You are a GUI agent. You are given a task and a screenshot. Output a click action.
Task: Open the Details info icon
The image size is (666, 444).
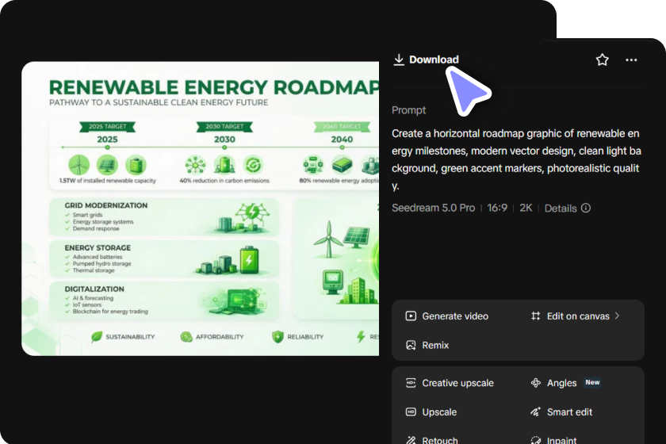pyautogui.click(x=586, y=208)
